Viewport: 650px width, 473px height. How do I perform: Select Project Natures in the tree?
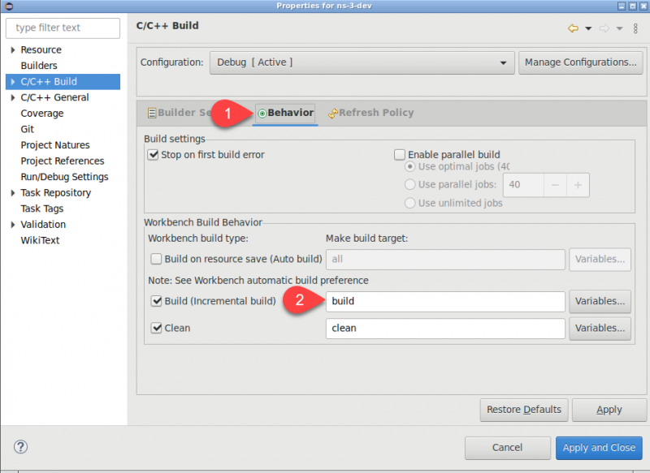(x=55, y=145)
